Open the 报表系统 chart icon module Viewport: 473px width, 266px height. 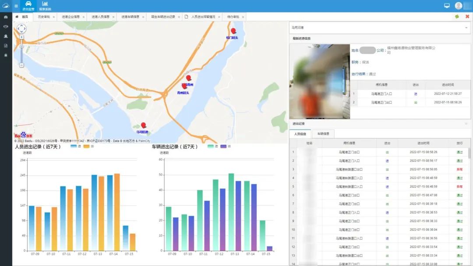tap(45, 6)
